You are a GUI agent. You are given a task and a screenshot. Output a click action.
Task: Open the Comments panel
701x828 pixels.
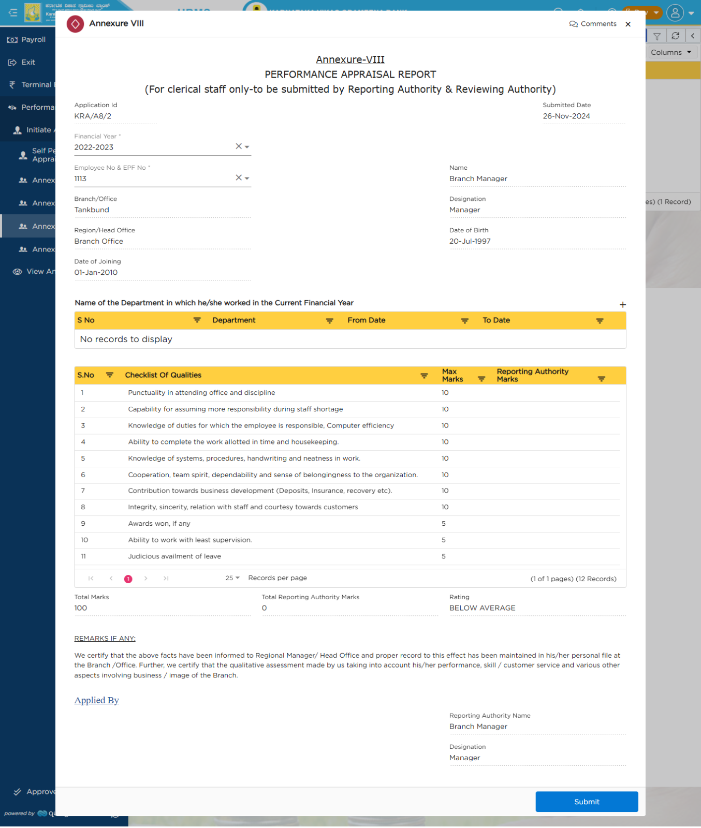tap(593, 24)
